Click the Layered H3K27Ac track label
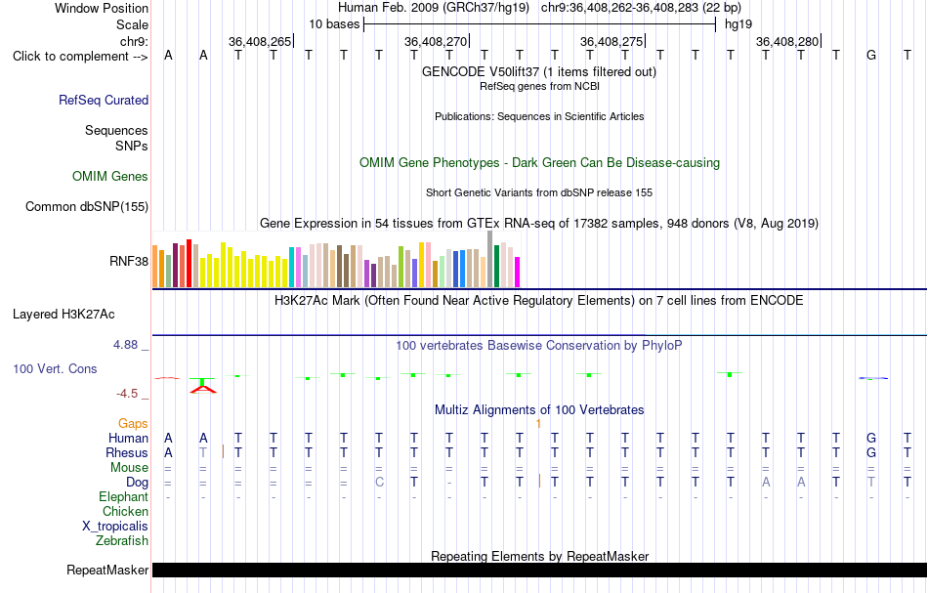Viewport: 928px width, 593px height. pos(63,315)
